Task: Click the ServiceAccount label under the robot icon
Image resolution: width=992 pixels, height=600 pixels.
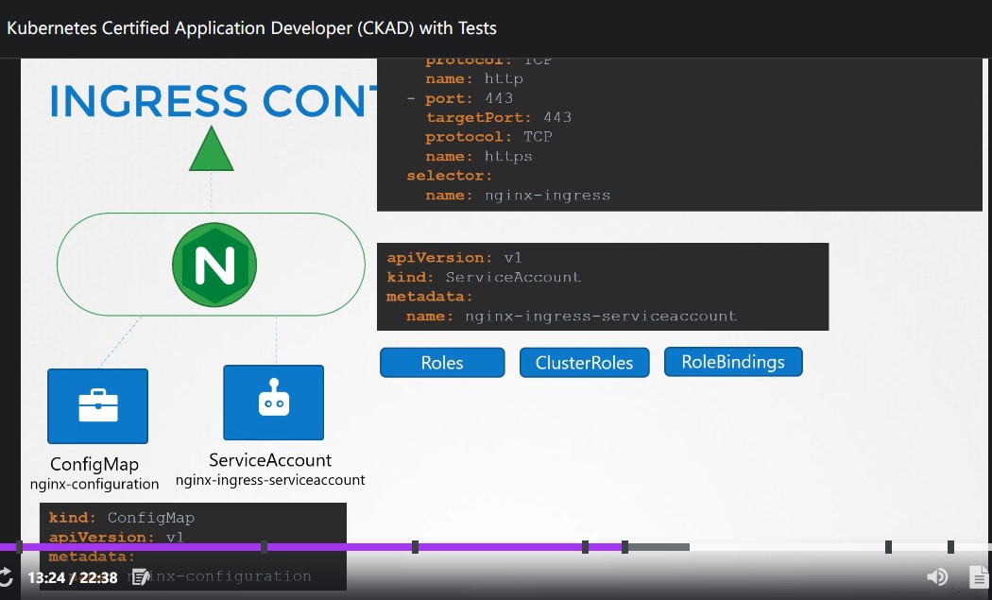Action: (x=270, y=460)
